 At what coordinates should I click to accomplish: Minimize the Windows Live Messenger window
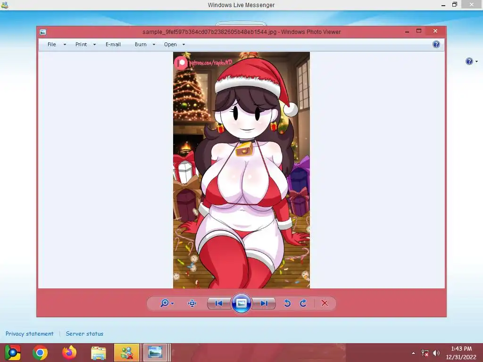(x=443, y=5)
